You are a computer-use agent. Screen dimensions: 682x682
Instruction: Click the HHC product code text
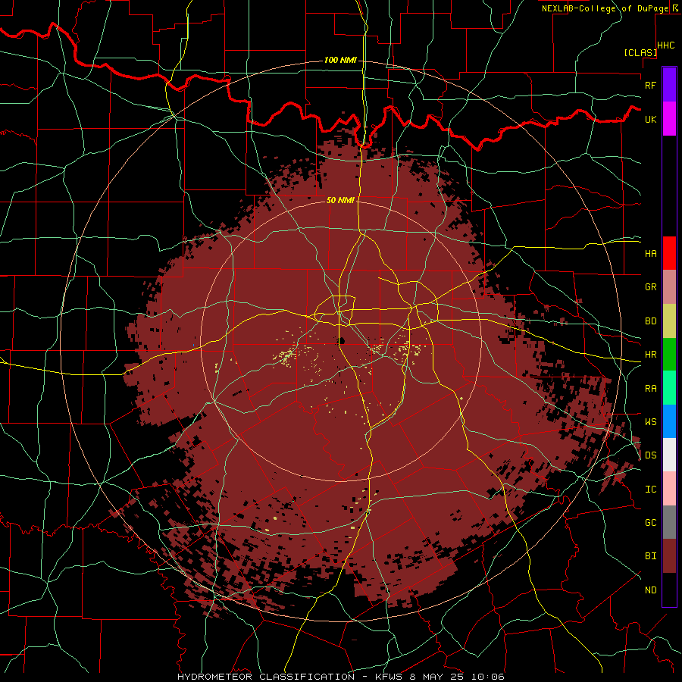click(x=665, y=45)
